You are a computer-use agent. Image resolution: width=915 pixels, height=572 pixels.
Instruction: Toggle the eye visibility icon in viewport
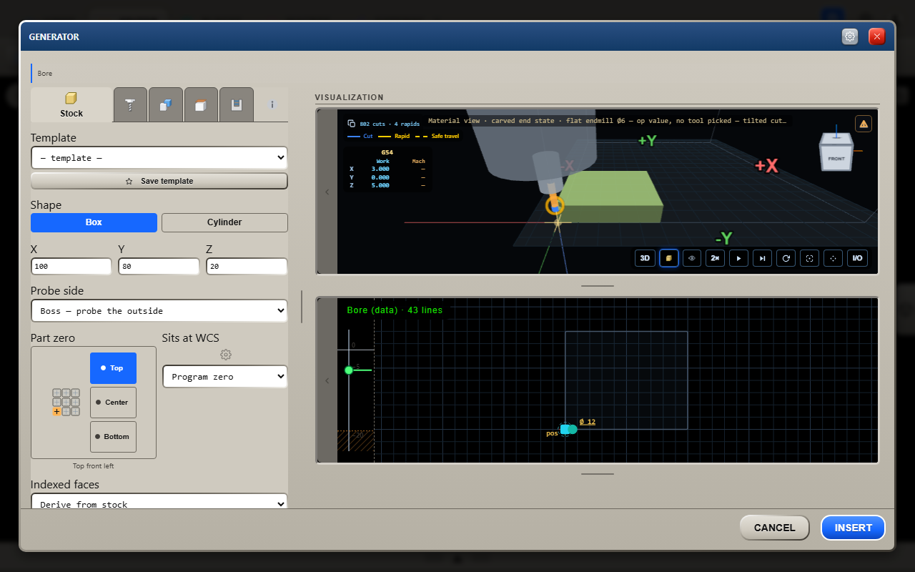pos(692,258)
